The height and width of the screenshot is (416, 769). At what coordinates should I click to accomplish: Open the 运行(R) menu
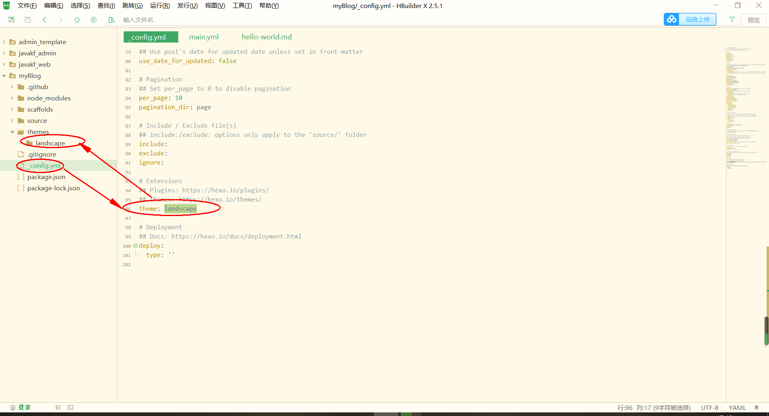click(x=160, y=6)
